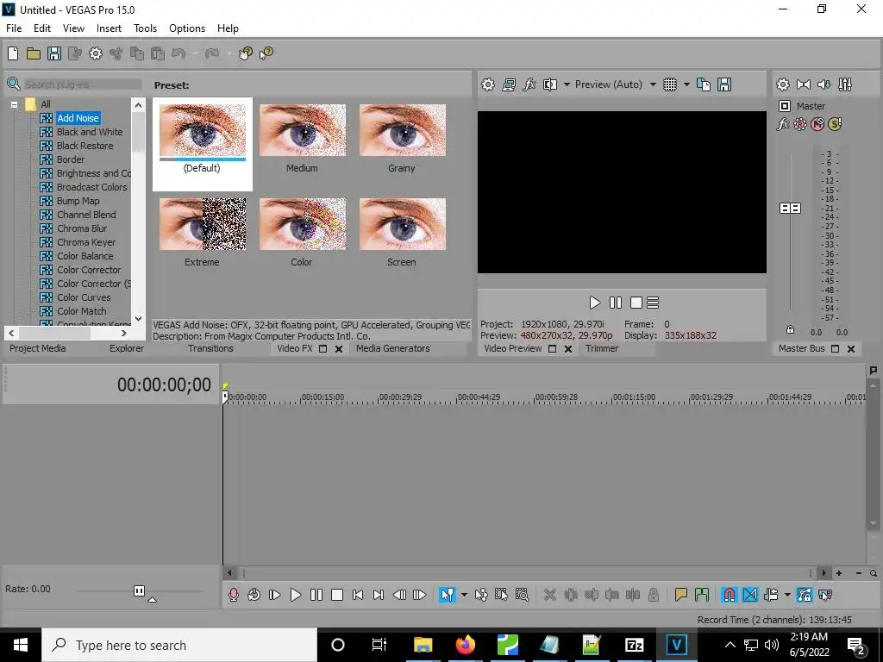Screen dimensions: 883x662
Task: Click Play From Start in transport
Action: click(x=274, y=595)
